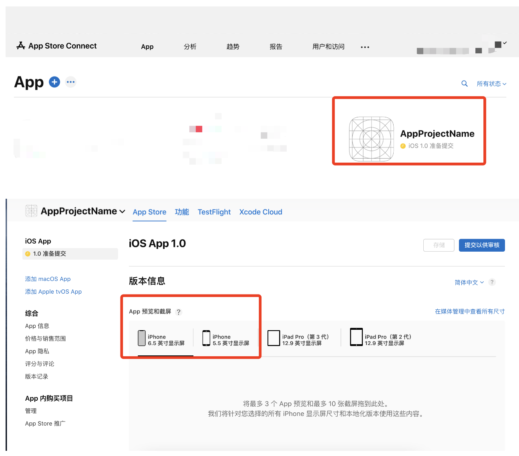Go to 趋势 in top navigation
This screenshot has width=519, height=456.
pyautogui.click(x=233, y=46)
